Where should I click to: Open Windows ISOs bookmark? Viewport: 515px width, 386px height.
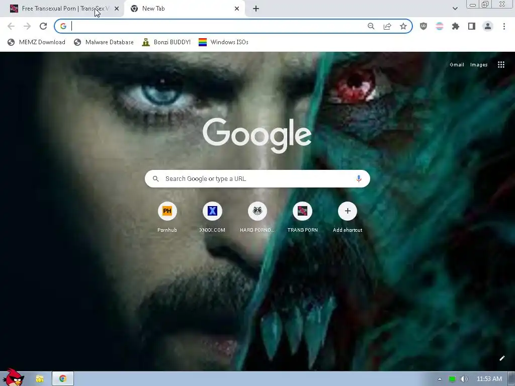[224, 42]
